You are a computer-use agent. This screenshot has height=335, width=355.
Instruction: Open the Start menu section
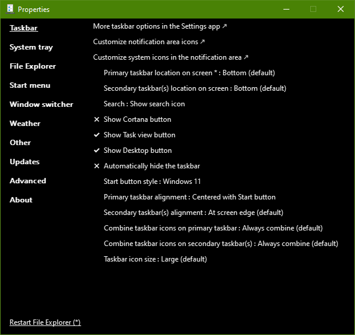[30, 85]
